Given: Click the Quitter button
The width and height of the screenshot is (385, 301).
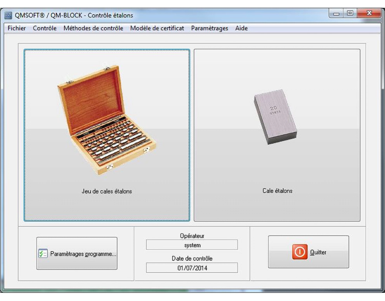Looking at the screenshot, I should (309, 252).
